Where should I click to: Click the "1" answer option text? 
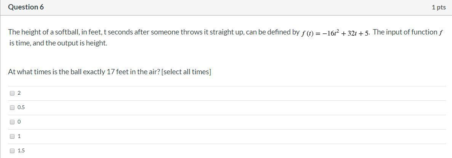[19, 136]
